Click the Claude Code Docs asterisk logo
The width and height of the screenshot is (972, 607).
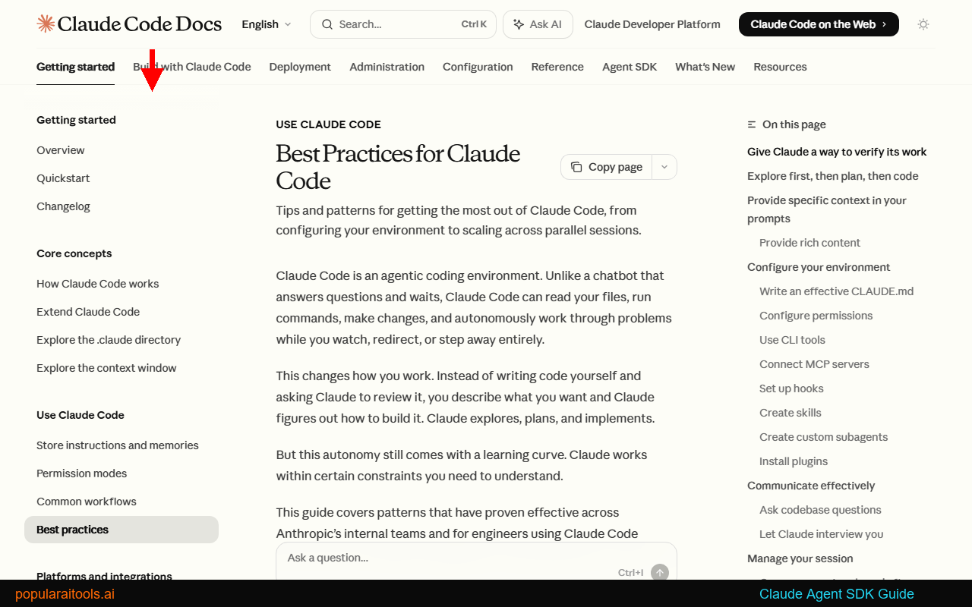[x=45, y=24]
